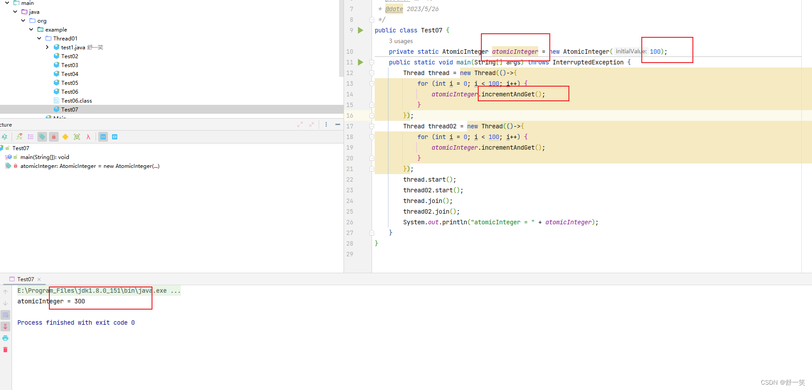The width and height of the screenshot is (812, 390).
Task: Toggle show fields tag filter
Action: coord(42,137)
